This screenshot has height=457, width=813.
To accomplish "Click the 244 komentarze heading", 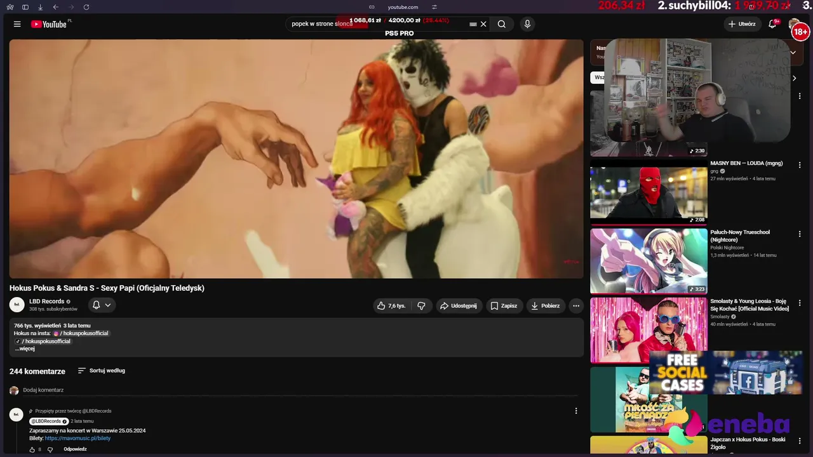I will 37,371.
